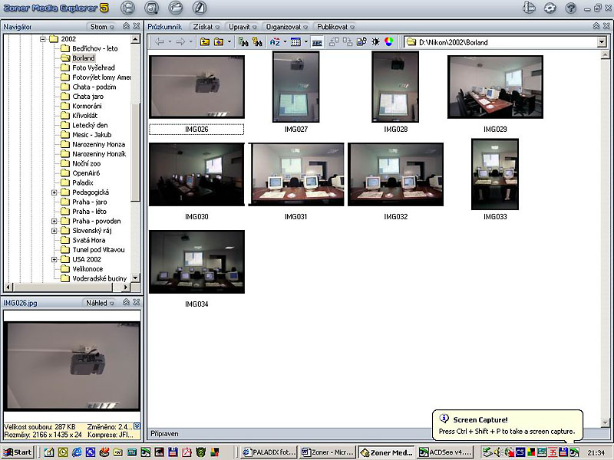The height and width of the screenshot is (460, 614).
Task: Expand the Slovenský ráj folder
Action: (x=54, y=231)
